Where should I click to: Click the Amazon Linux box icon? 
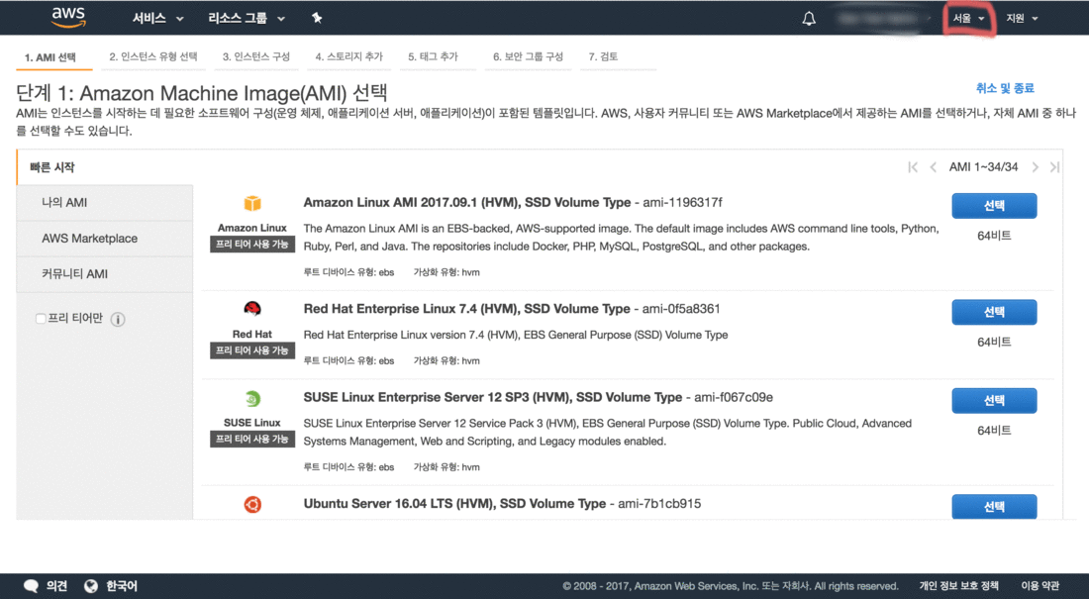pyautogui.click(x=252, y=203)
